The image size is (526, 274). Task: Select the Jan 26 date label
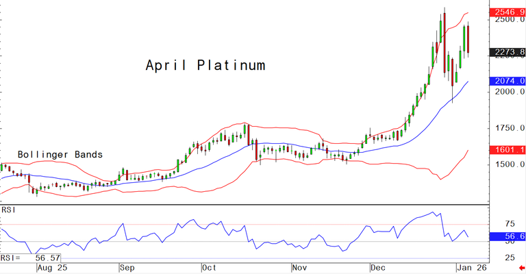tap(471, 268)
